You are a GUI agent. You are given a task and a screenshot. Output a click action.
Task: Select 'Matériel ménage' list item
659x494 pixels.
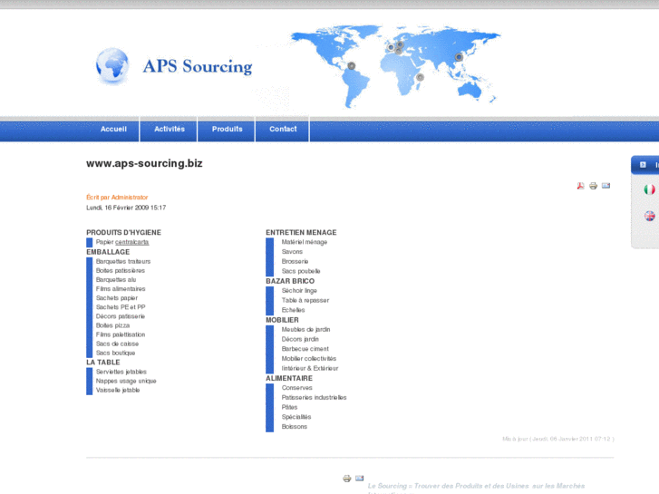tap(305, 242)
